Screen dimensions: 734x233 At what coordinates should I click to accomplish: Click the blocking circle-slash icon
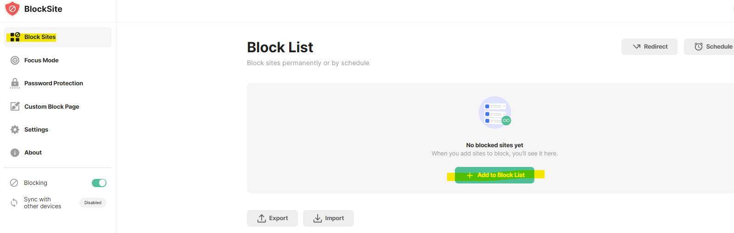coord(14,183)
